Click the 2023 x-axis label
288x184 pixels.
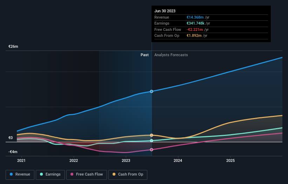tap(126, 160)
